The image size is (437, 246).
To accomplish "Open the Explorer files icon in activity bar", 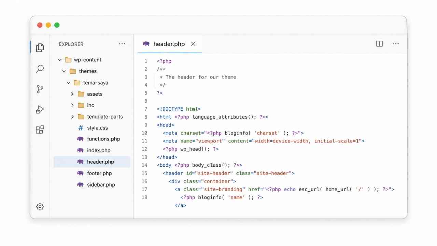I will (40, 47).
